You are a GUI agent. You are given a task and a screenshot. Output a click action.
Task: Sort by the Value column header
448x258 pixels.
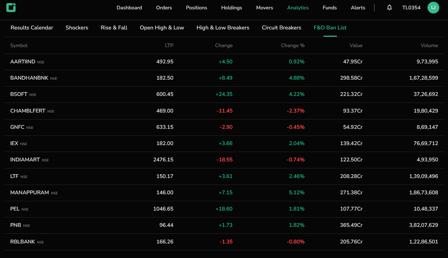[356, 45]
